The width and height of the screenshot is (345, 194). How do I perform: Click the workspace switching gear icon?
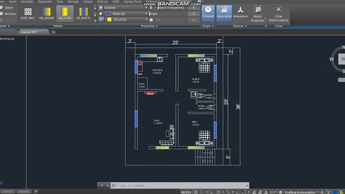(x=280, y=192)
